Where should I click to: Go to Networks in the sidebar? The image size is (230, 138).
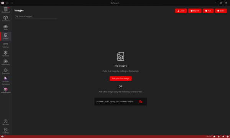point(6,54)
